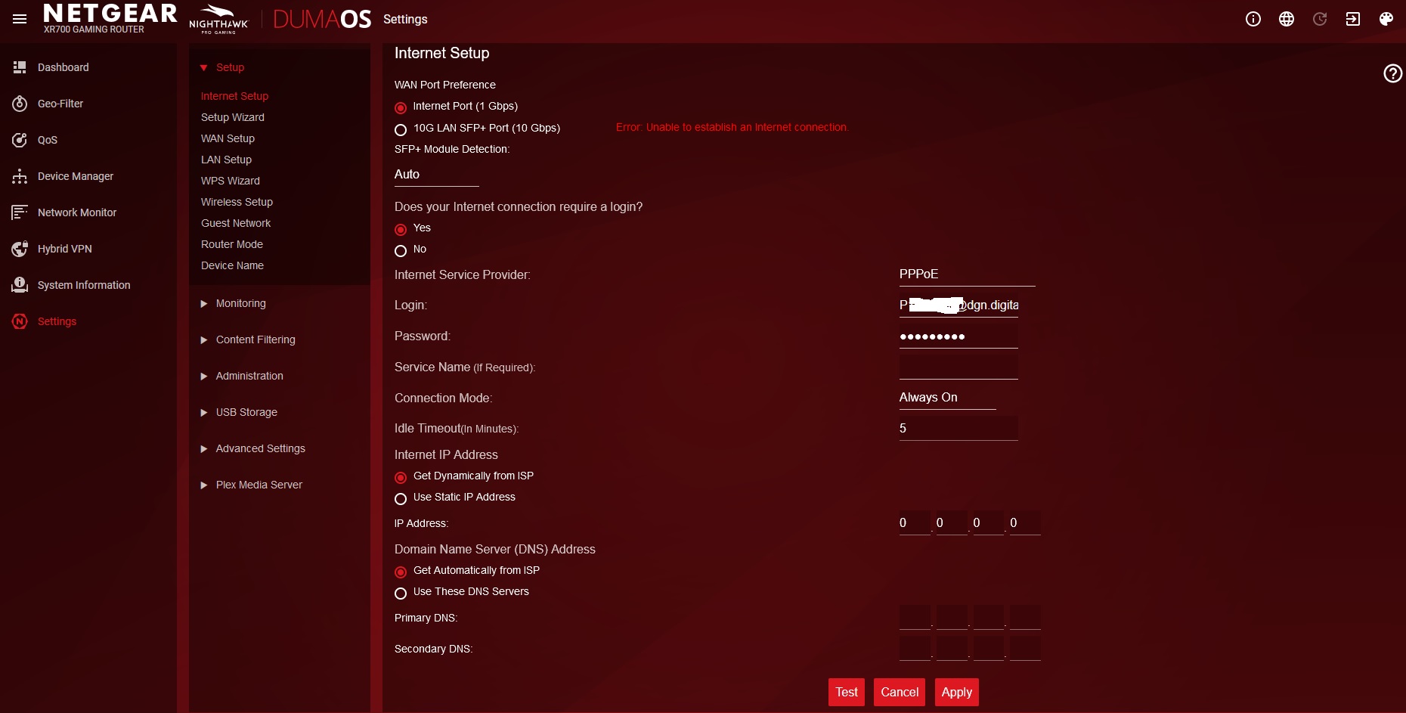Click the information icon in top bar
This screenshot has height=713, width=1406.
pyautogui.click(x=1253, y=19)
